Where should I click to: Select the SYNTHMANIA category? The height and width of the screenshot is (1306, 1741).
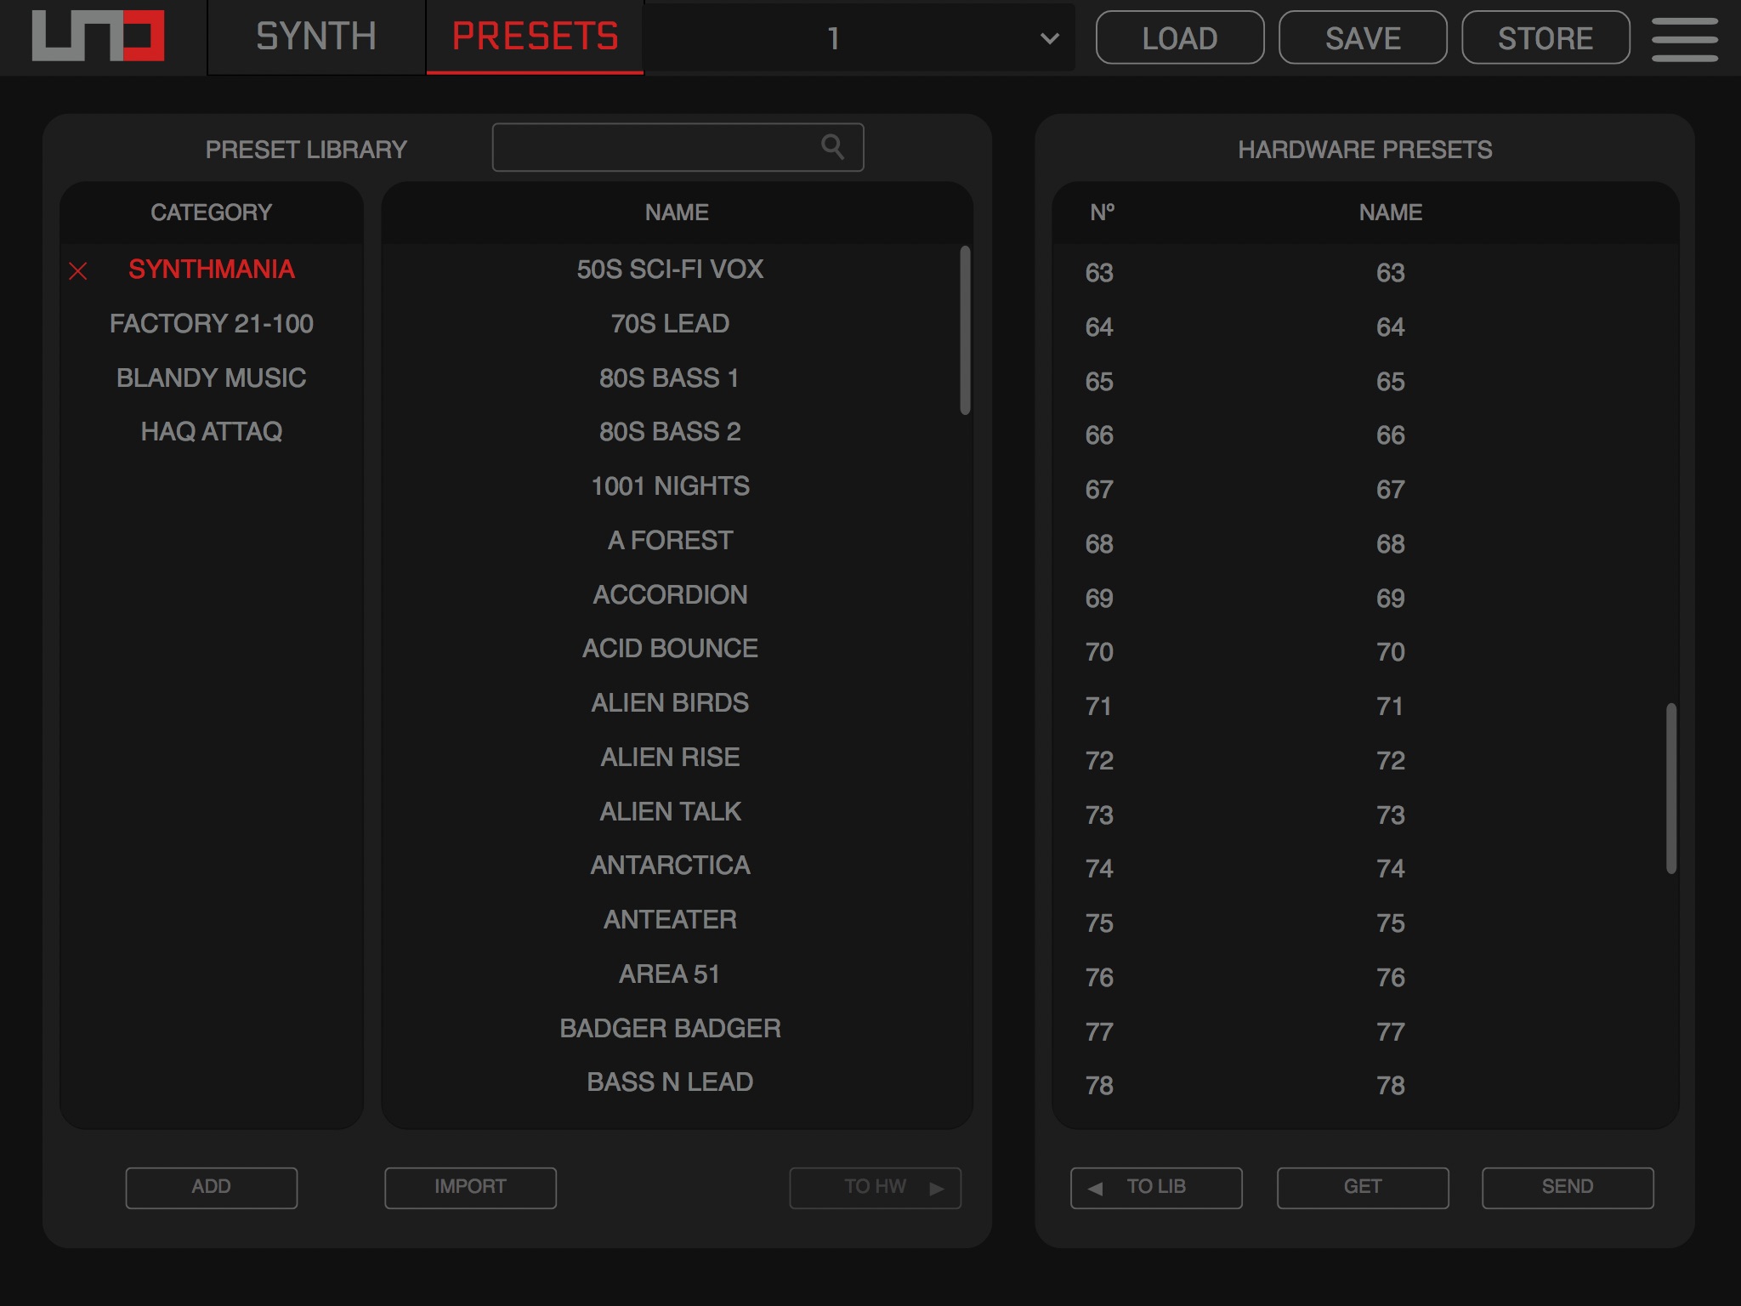point(212,270)
